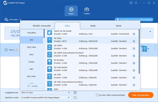The width and height of the screenshot is (158, 102).
Task: Click the DVD laden disc icon
Action: (6, 20)
